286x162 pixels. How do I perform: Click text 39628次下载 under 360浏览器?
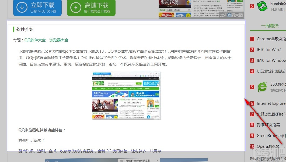click(278, 90)
